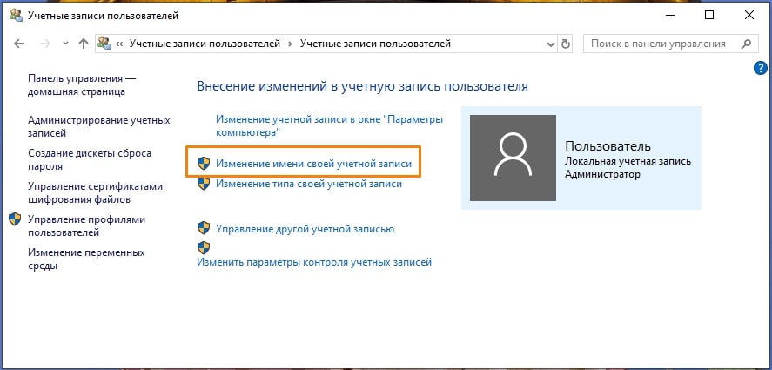Open 'Создание дискеты сброса пароля'

[x=89, y=158]
